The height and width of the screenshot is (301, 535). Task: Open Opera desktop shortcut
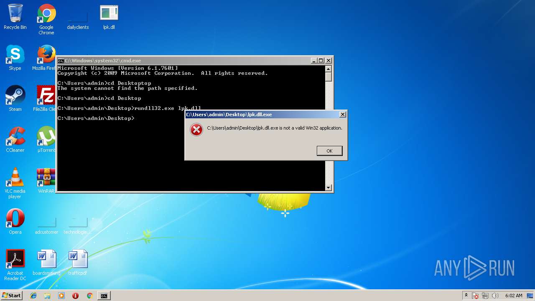click(x=15, y=222)
